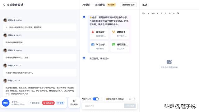This screenshot has width=199, height=112.
Task: Click the recording elapsed time counter
Action: [18, 104]
